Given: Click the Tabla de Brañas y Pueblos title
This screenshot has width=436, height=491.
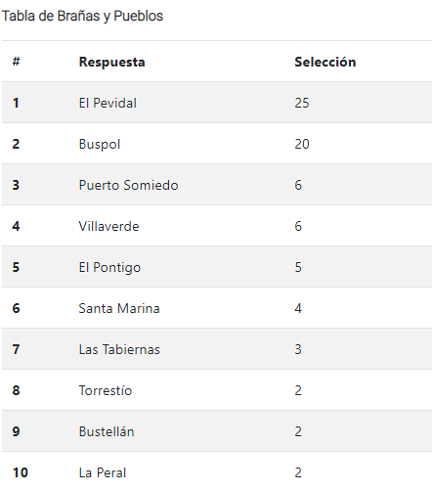Looking at the screenshot, I should click(82, 16).
